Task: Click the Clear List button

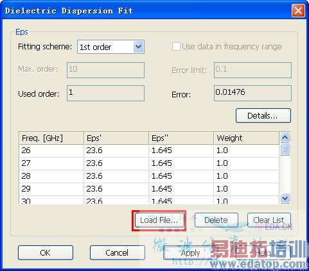Action: point(269,220)
